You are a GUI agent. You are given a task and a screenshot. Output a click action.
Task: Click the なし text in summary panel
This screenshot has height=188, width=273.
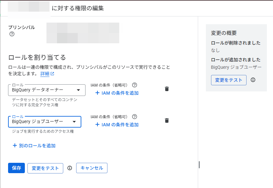pyautogui.click(x=215, y=50)
